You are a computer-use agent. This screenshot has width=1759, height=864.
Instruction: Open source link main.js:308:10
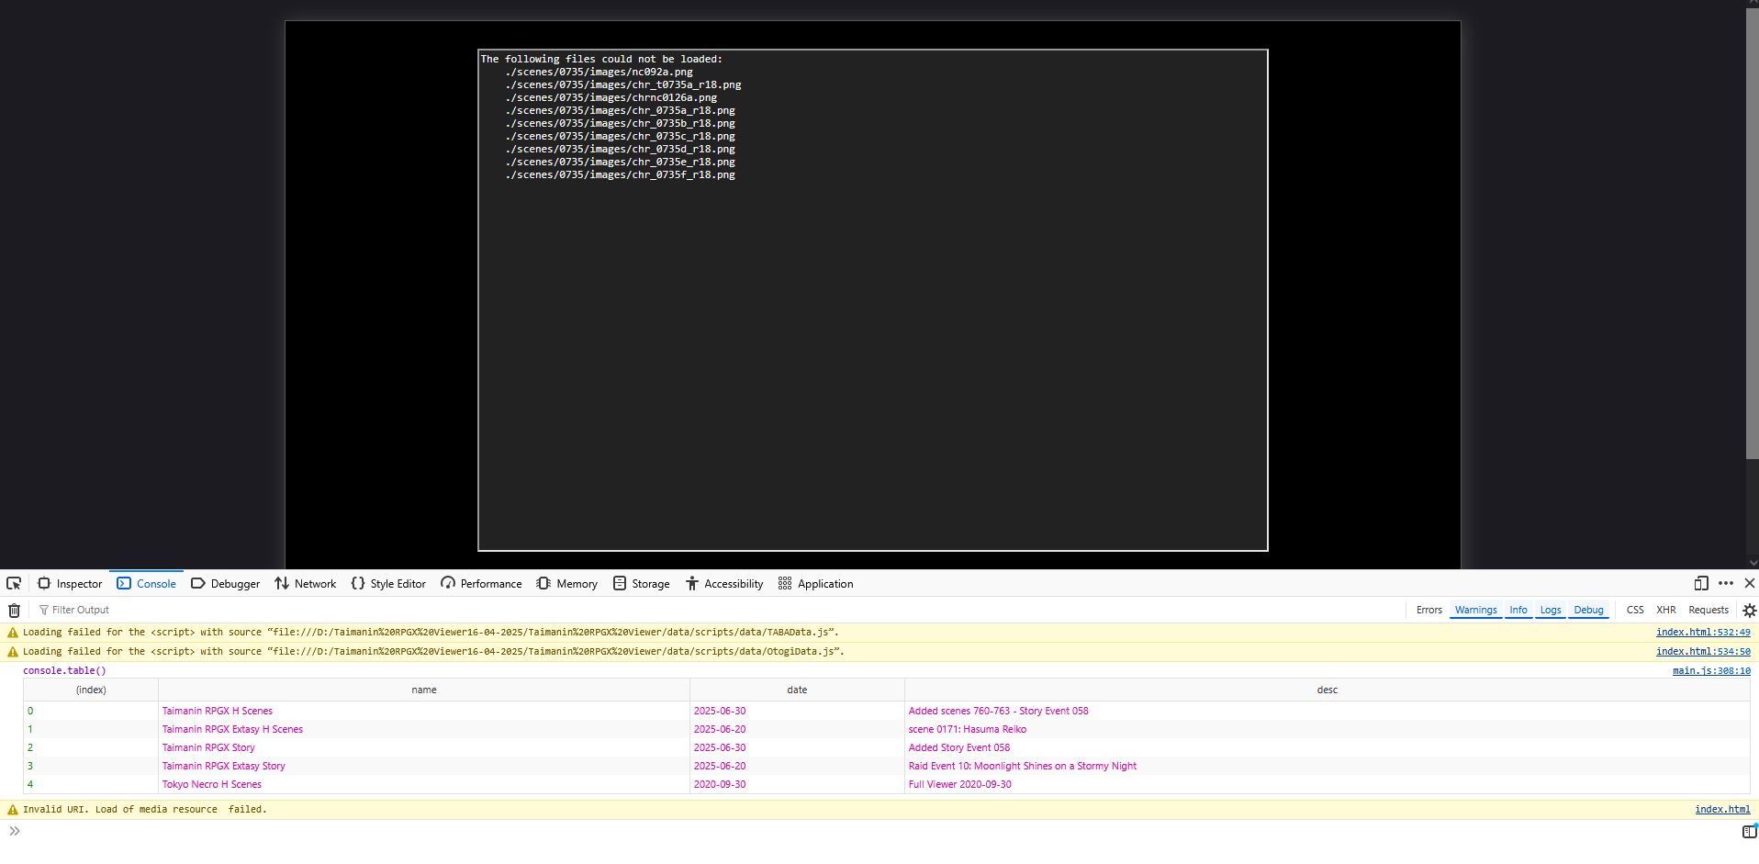click(x=1711, y=671)
